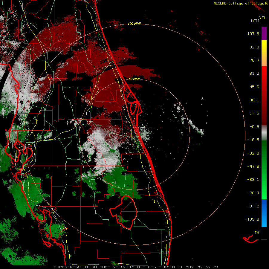Click the purple segment of velocity color bar
Viewport: 269px width, 269px height.
[x=264, y=33]
